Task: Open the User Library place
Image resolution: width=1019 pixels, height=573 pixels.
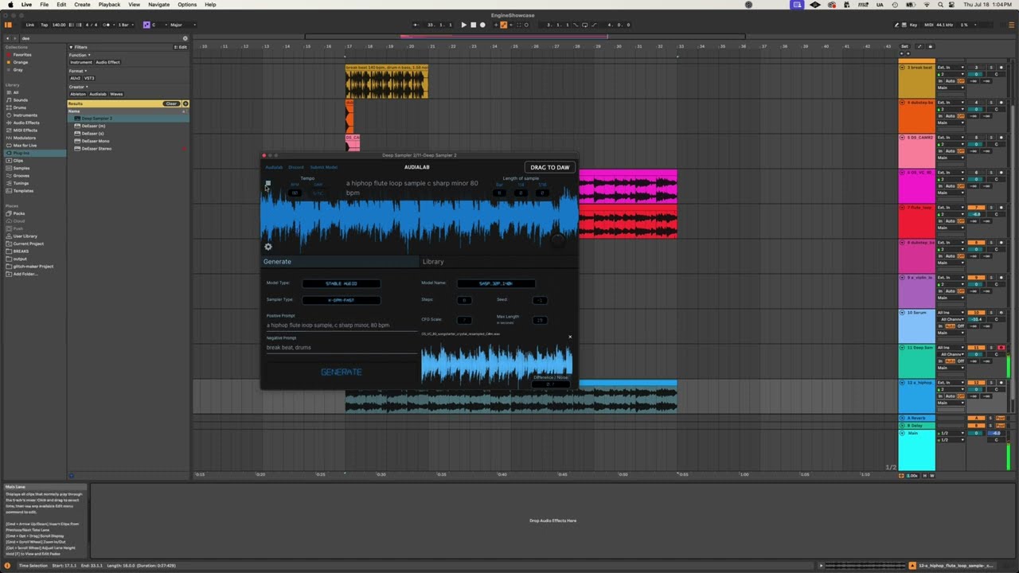Action: 25,236
